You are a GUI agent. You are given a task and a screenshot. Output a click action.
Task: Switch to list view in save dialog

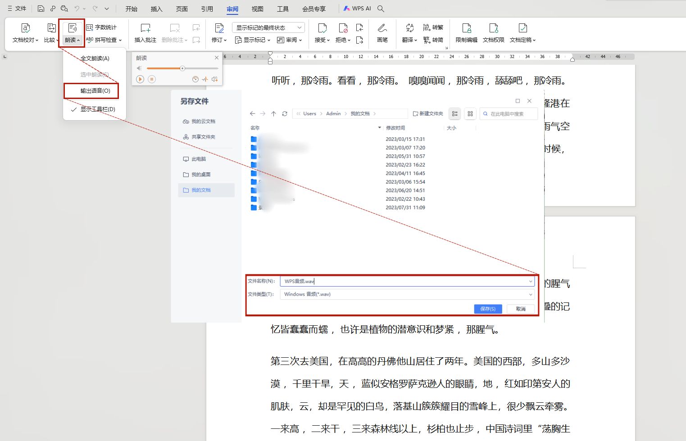(x=455, y=114)
